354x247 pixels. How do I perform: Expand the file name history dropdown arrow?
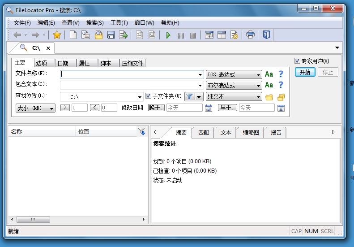[x=200, y=75]
